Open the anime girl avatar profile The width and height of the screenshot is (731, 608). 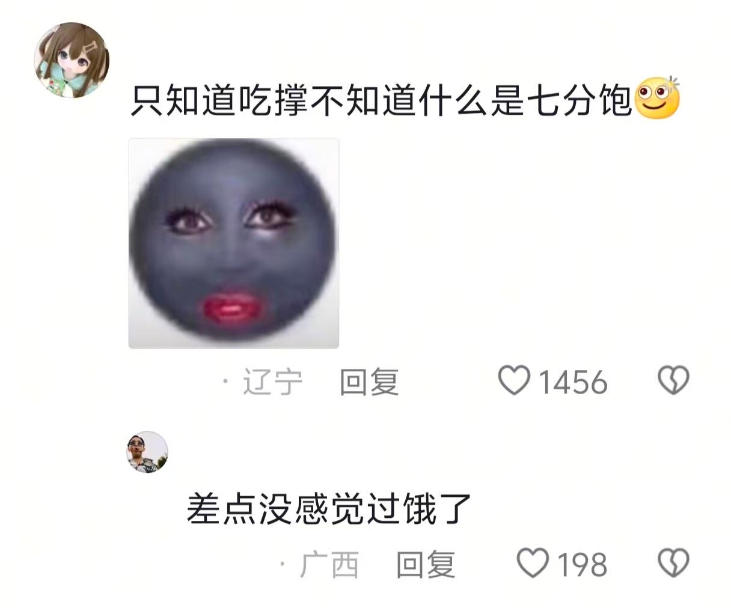click(x=72, y=60)
